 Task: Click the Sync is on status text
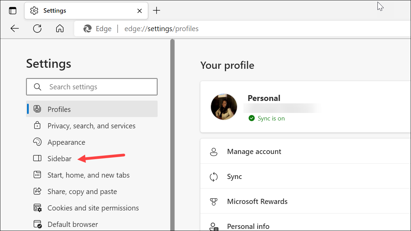(x=271, y=118)
